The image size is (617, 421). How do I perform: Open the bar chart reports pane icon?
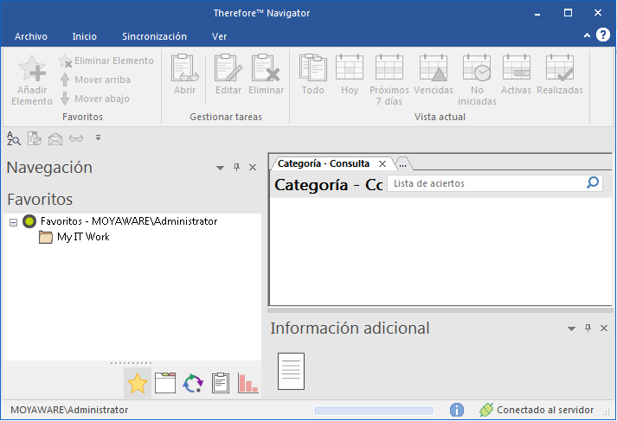(247, 383)
